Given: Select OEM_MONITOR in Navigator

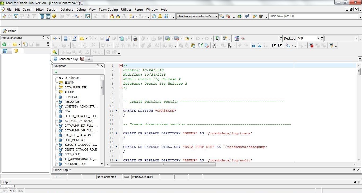Looking at the screenshot, I should 75,140.
